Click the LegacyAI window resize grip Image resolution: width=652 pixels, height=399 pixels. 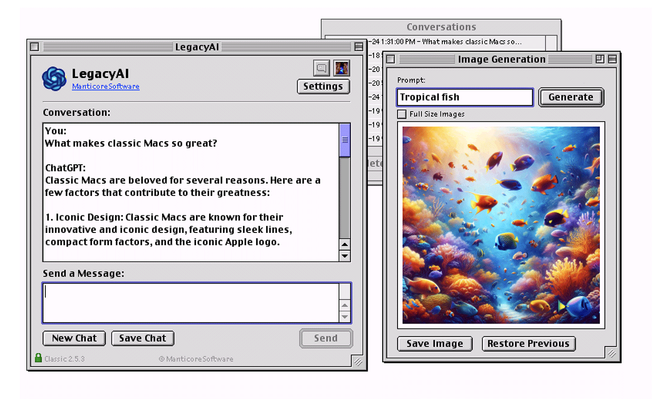click(x=358, y=362)
